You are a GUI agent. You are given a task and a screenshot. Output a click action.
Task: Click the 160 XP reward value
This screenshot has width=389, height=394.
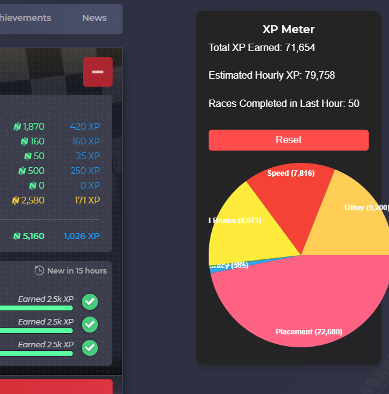[x=86, y=141]
